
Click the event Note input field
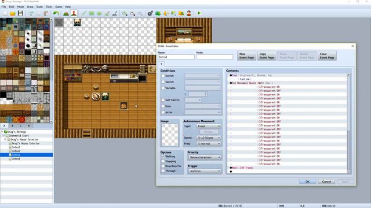point(214,57)
